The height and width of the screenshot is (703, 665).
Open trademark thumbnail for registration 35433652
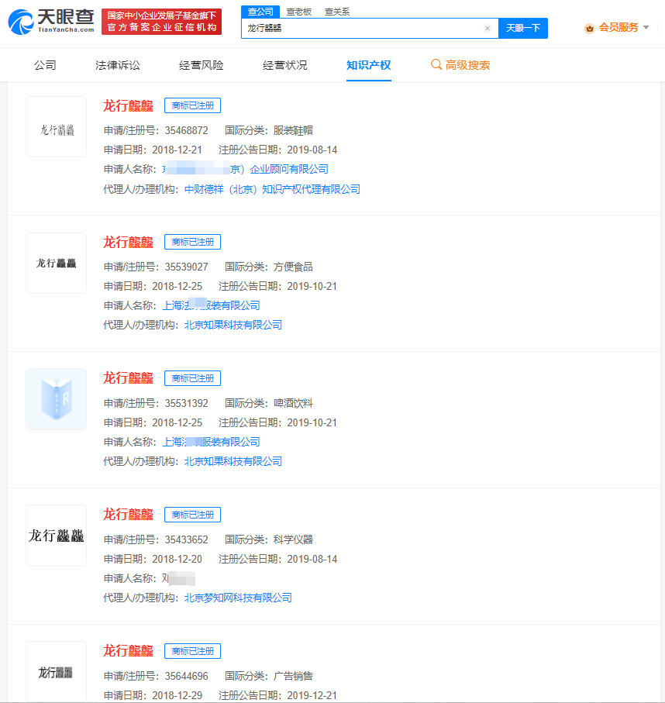pyautogui.click(x=56, y=536)
